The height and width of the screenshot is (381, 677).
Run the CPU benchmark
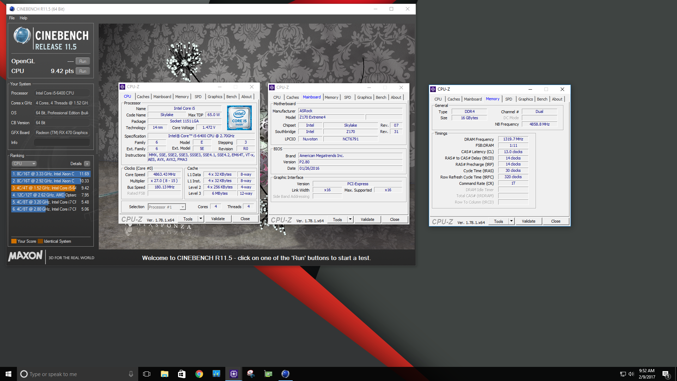83,71
